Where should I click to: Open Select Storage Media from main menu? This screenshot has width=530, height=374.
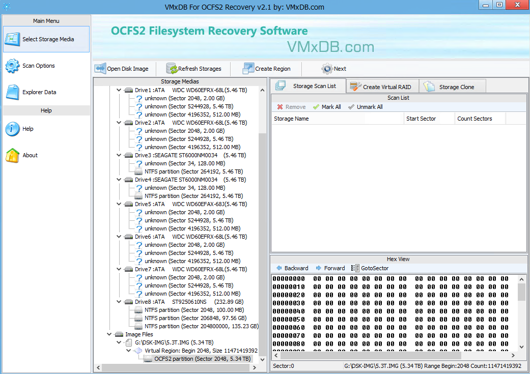[46, 39]
